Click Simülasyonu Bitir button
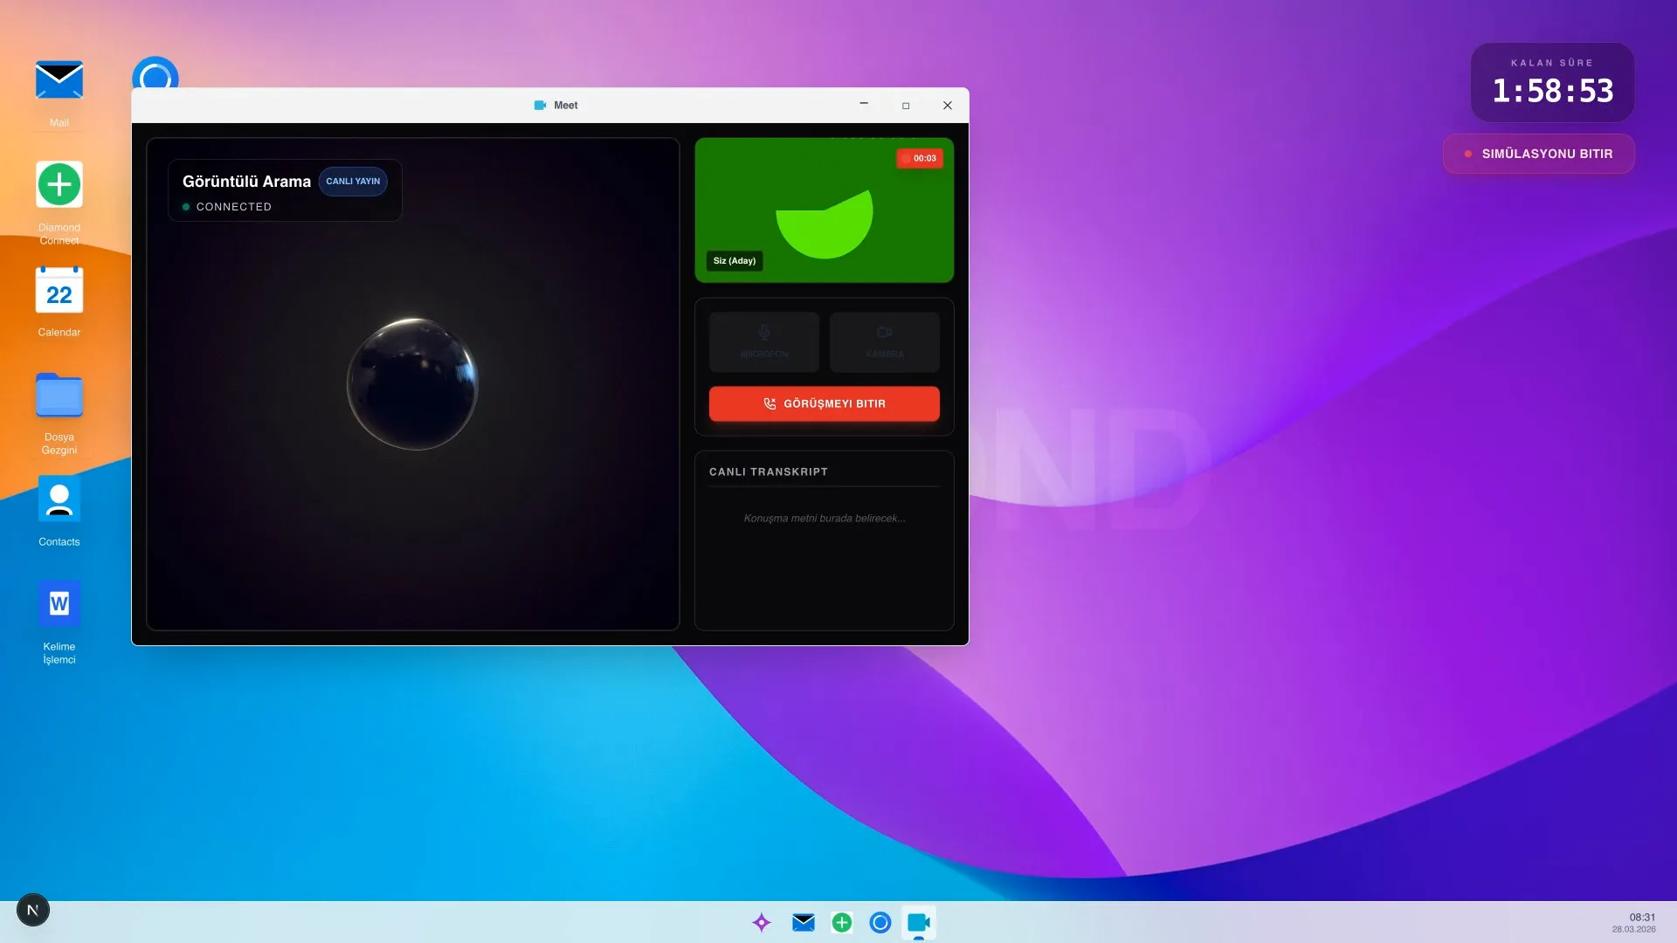Screen dimensions: 1677x943 (1539, 154)
